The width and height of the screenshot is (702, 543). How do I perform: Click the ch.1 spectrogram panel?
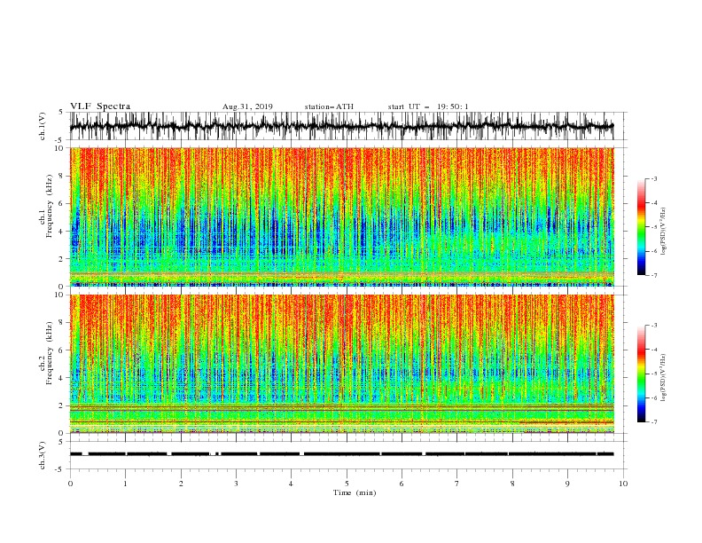[341, 216]
